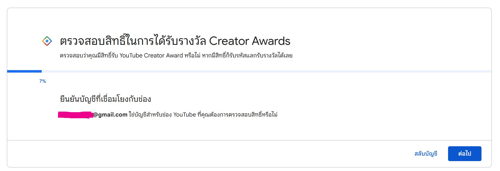Click the colorful diamond Creator Awards icon
Screen dimensions: 500x171
47,41
